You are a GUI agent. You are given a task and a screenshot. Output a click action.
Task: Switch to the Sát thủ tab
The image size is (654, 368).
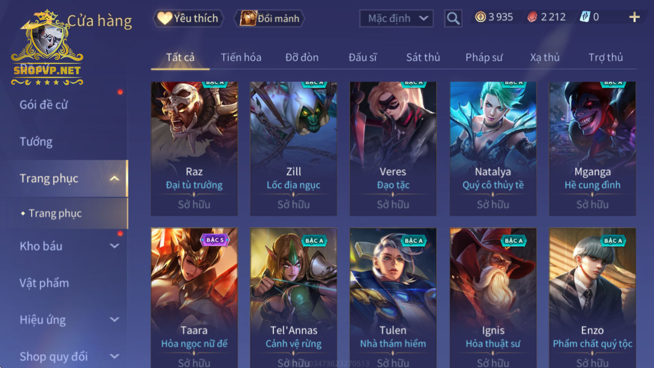[423, 57]
